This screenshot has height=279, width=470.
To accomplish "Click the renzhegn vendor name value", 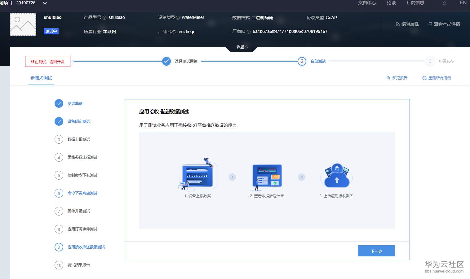I will click(x=186, y=32).
